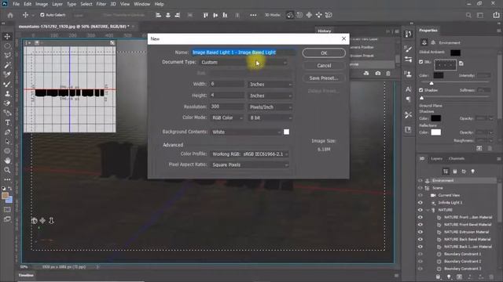Toggle the IBL checkbox in Properties
The width and height of the screenshot is (503, 282).
pyautogui.click(x=421, y=62)
